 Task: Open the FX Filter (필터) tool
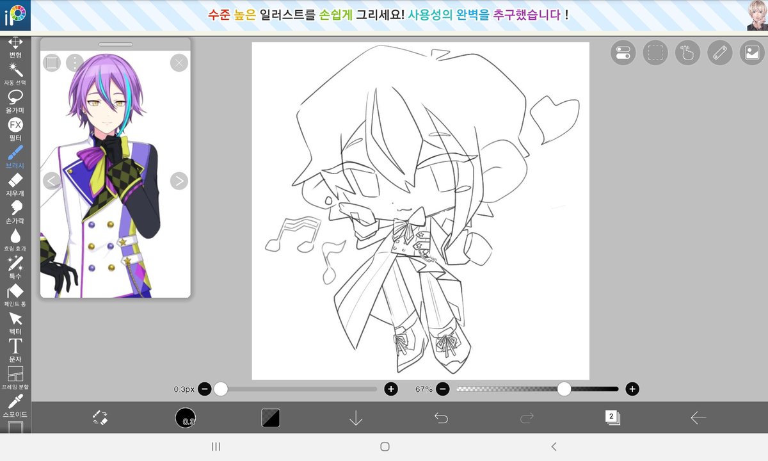[15, 129]
